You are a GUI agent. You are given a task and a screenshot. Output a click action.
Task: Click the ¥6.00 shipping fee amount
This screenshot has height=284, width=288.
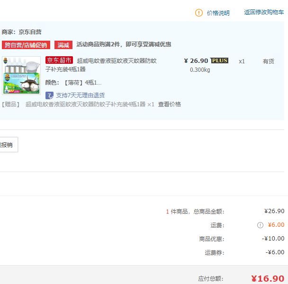276,225
